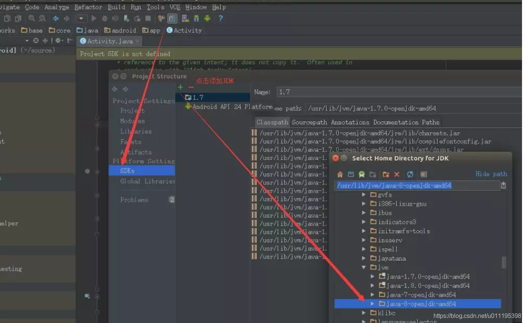Expand the gvfs folder
The width and height of the screenshot is (525, 323).
click(364, 194)
